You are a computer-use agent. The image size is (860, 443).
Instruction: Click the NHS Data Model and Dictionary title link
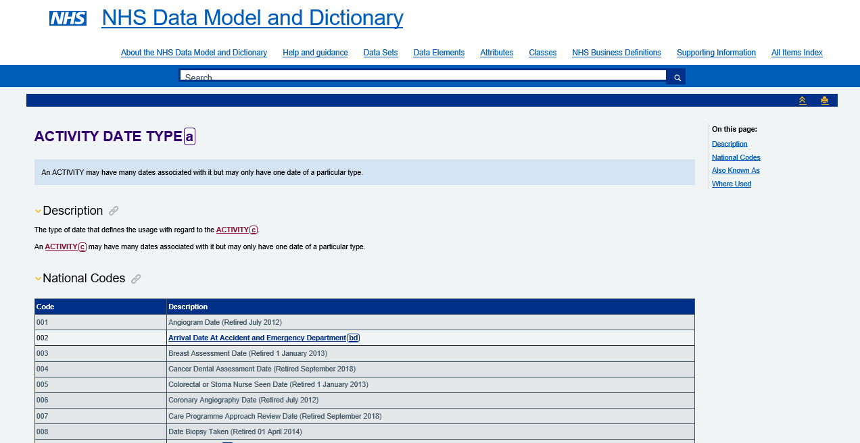pos(252,18)
